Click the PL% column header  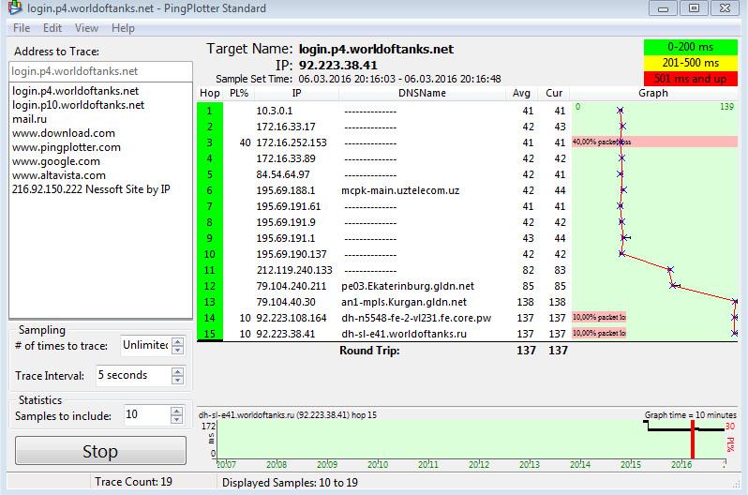239,93
